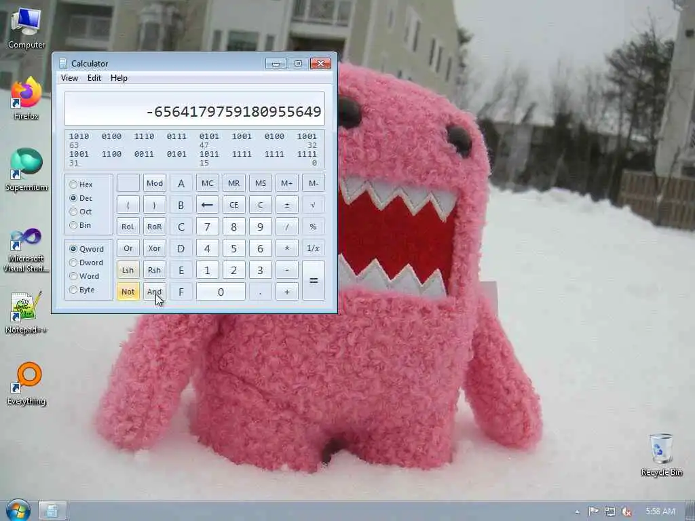Click the CE clear entry button

click(233, 205)
